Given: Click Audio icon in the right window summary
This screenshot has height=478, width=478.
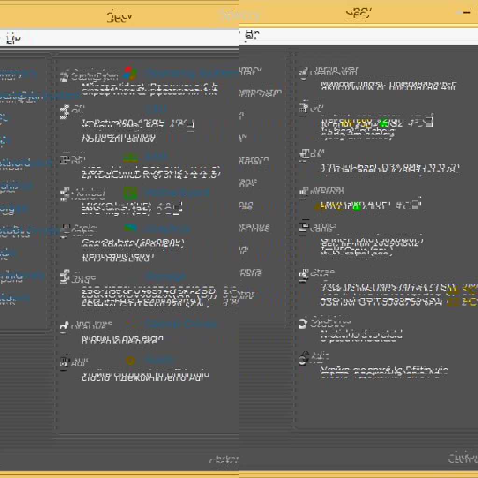Looking at the screenshot, I should (304, 357).
